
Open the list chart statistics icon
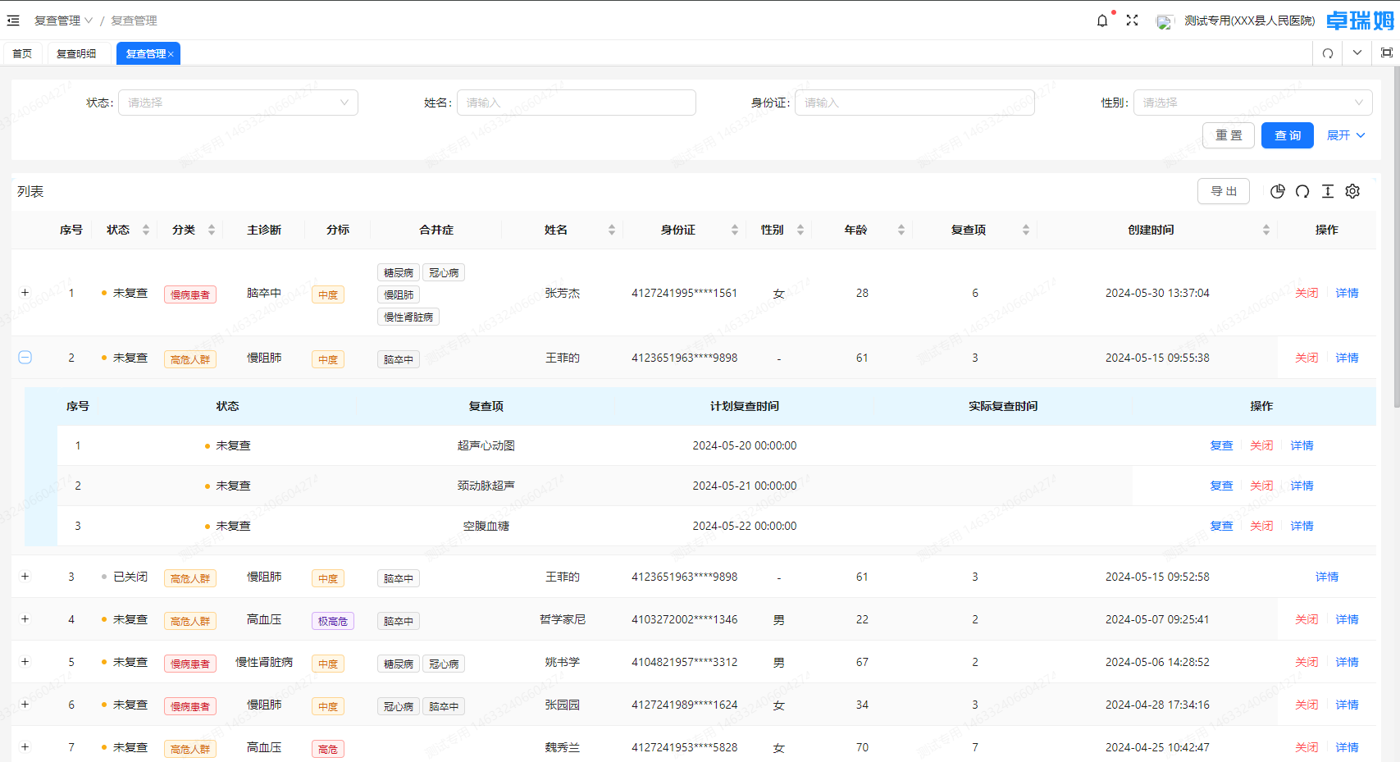pyautogui.click(x=1277, y=191)
